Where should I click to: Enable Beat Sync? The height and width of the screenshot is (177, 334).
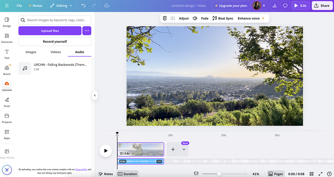point(223,18)
